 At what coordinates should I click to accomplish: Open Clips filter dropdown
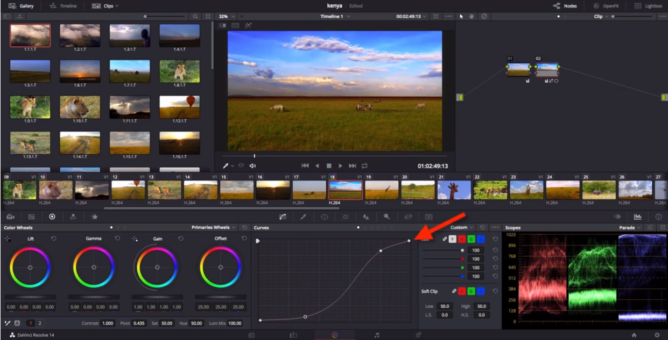point(105,6)
